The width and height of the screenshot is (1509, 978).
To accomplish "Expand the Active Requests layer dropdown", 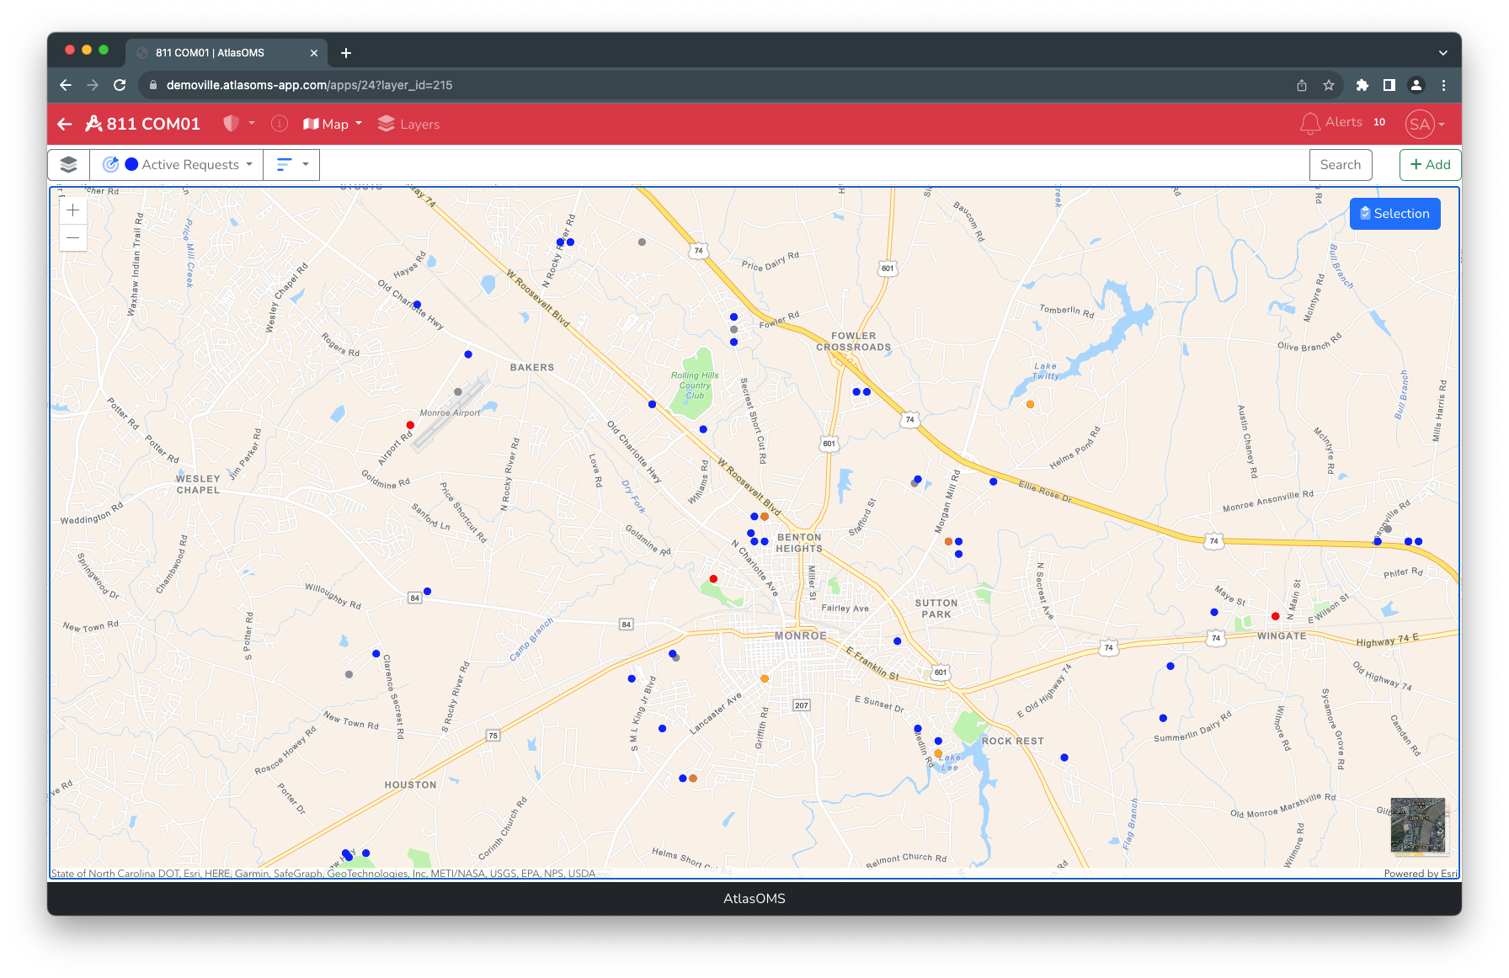I will [249, 165].
